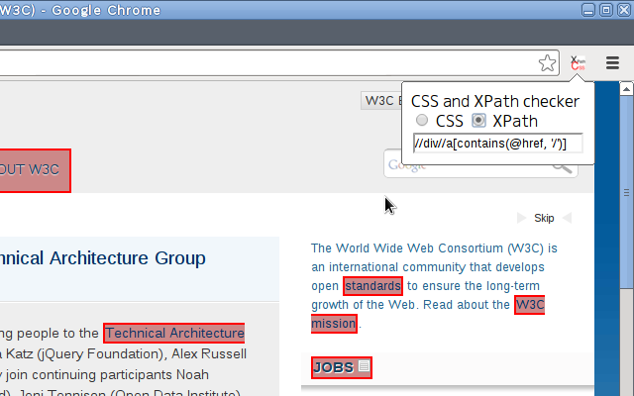Click the XPath expression input field

497,143
